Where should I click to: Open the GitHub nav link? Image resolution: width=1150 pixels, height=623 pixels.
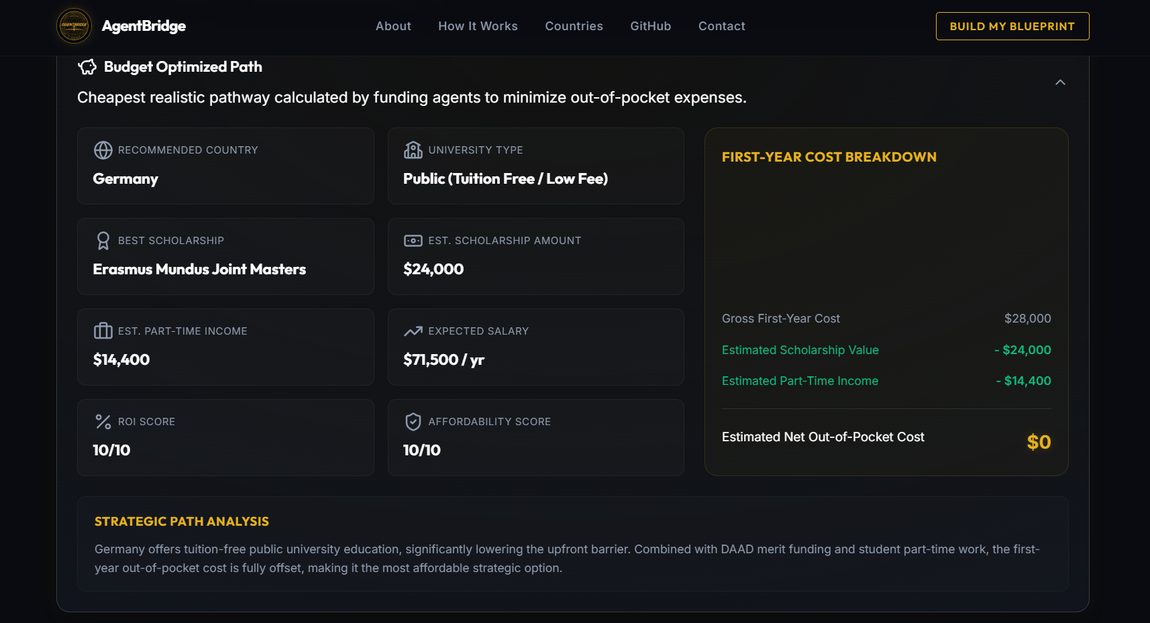pyautogui.click(x=650, y=26)
